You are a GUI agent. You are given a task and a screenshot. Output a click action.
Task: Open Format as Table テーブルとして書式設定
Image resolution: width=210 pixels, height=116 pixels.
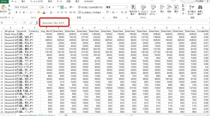click(x=143, y=10)
